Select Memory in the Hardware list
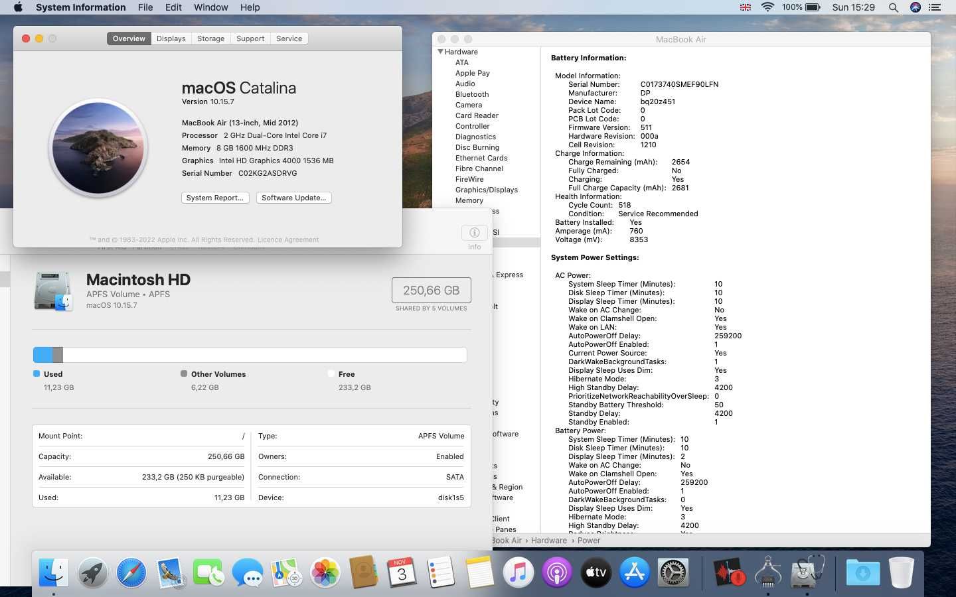The width and height of the screenshot is (956, 597). [469, 200]
